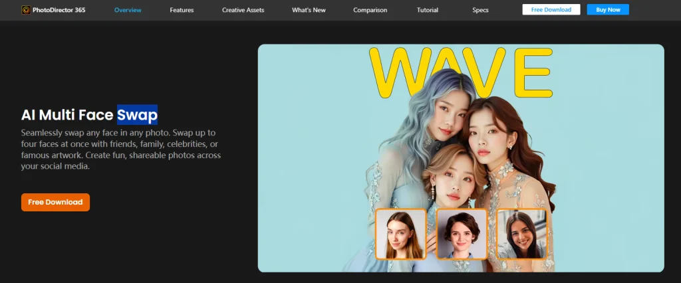Open the Features menu item
Image resolution: width=681 pixels, height=283 pixels.
(183, 10)
